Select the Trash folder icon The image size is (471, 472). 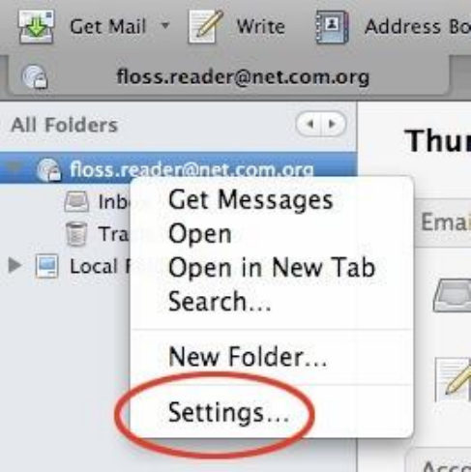tap(76, 234)
